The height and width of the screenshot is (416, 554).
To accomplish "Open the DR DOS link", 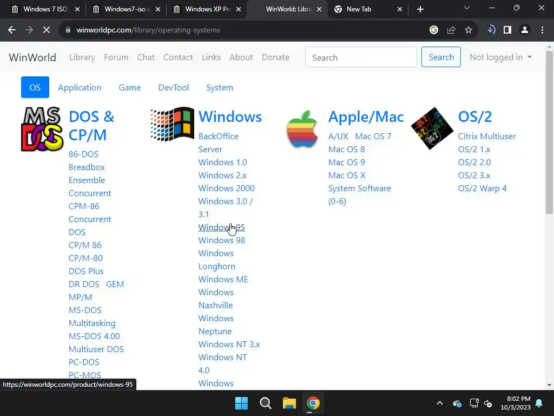I will 84,284.
